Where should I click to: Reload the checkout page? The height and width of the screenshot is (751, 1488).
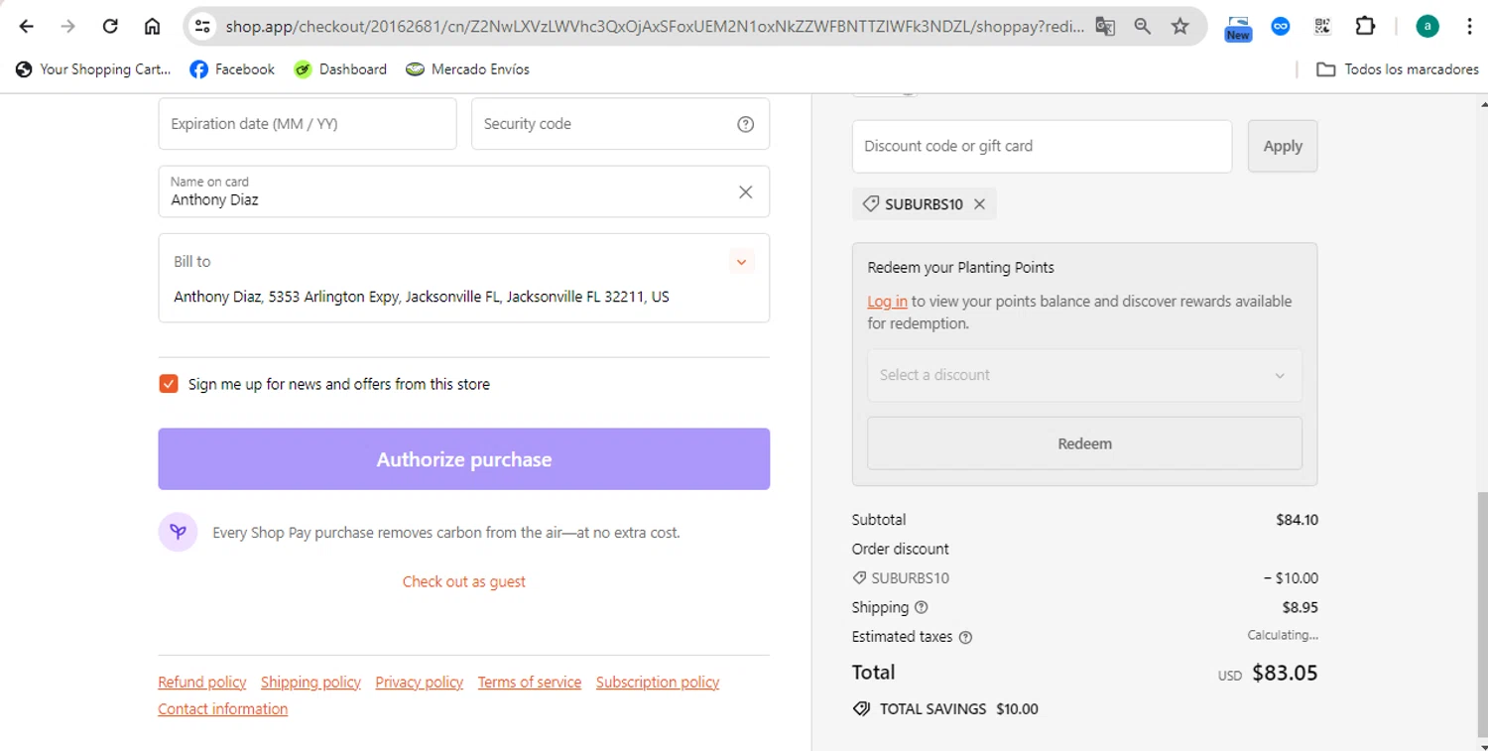pyautogui.click(x=110, y=27)
